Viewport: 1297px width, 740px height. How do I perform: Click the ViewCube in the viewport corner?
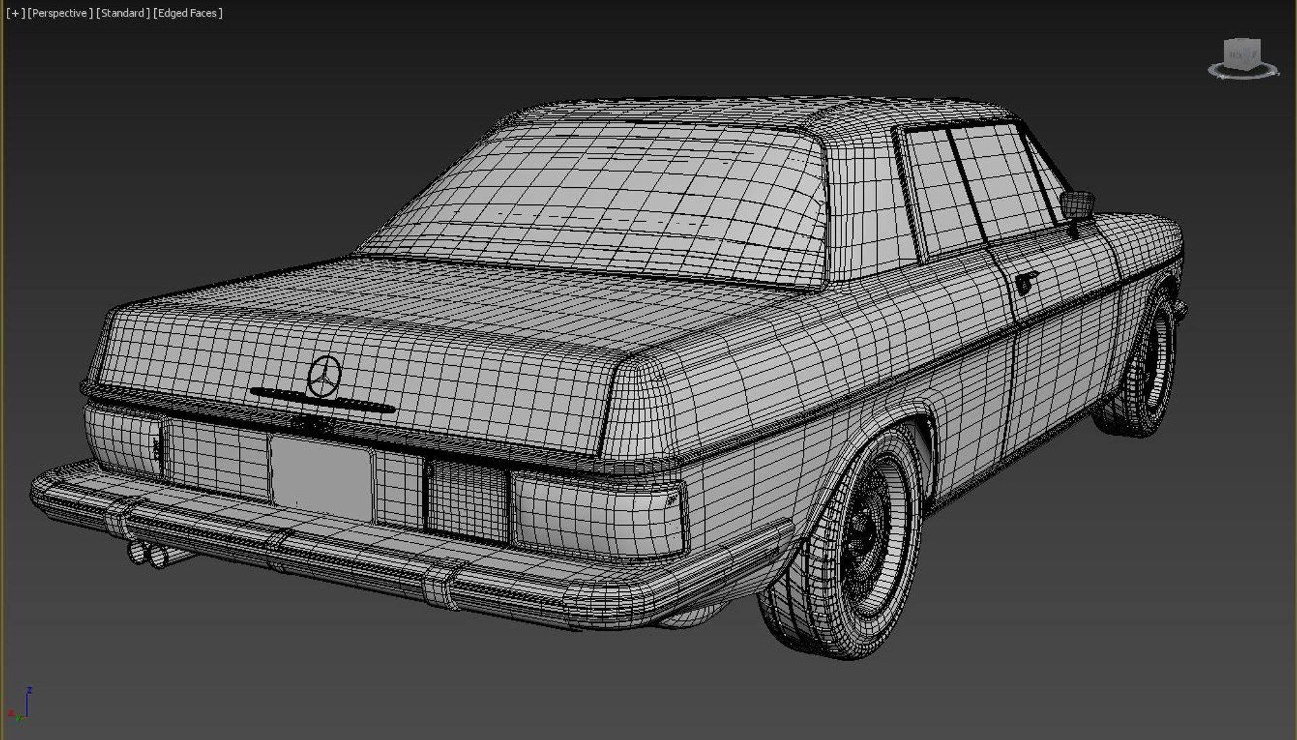pos(1242,55)
